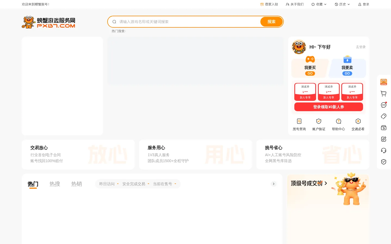Click the crab avatar beside HI~ 下午好

pyautogui.click(x=299, y=47)
